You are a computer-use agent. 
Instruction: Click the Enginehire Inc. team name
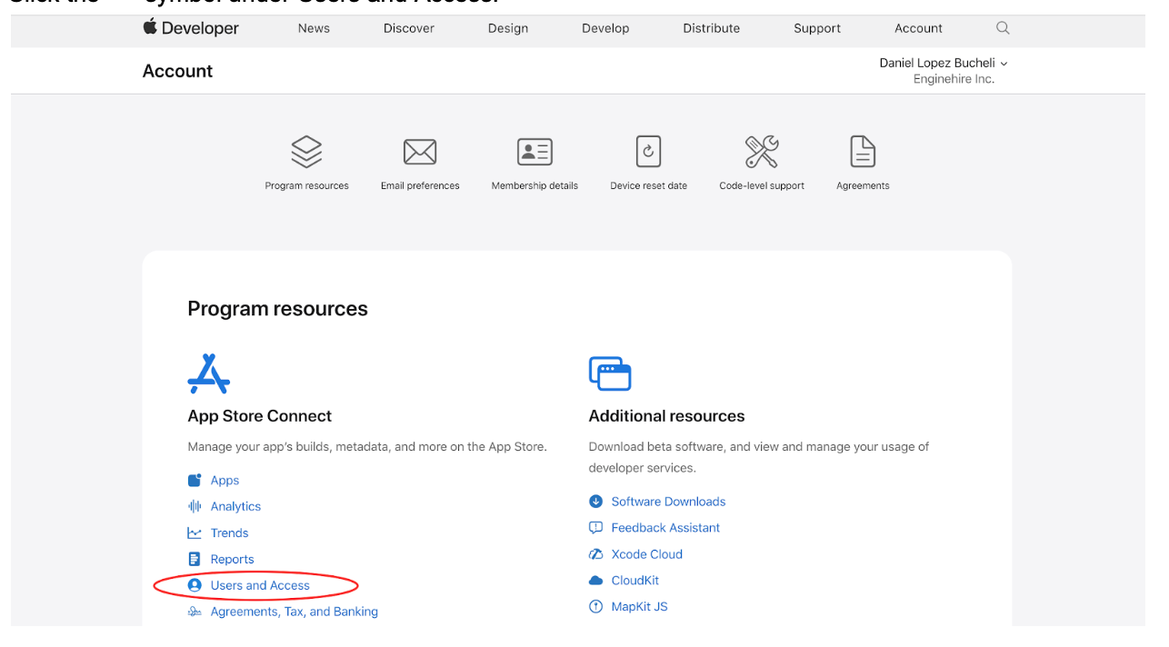click(x=954, y=80)
